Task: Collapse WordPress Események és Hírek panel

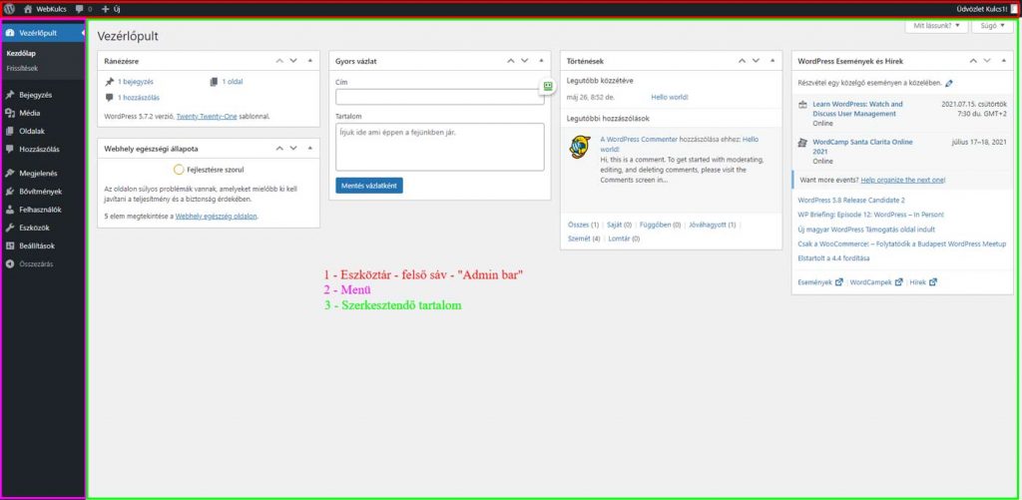Action: click(x=1003, y=61)
